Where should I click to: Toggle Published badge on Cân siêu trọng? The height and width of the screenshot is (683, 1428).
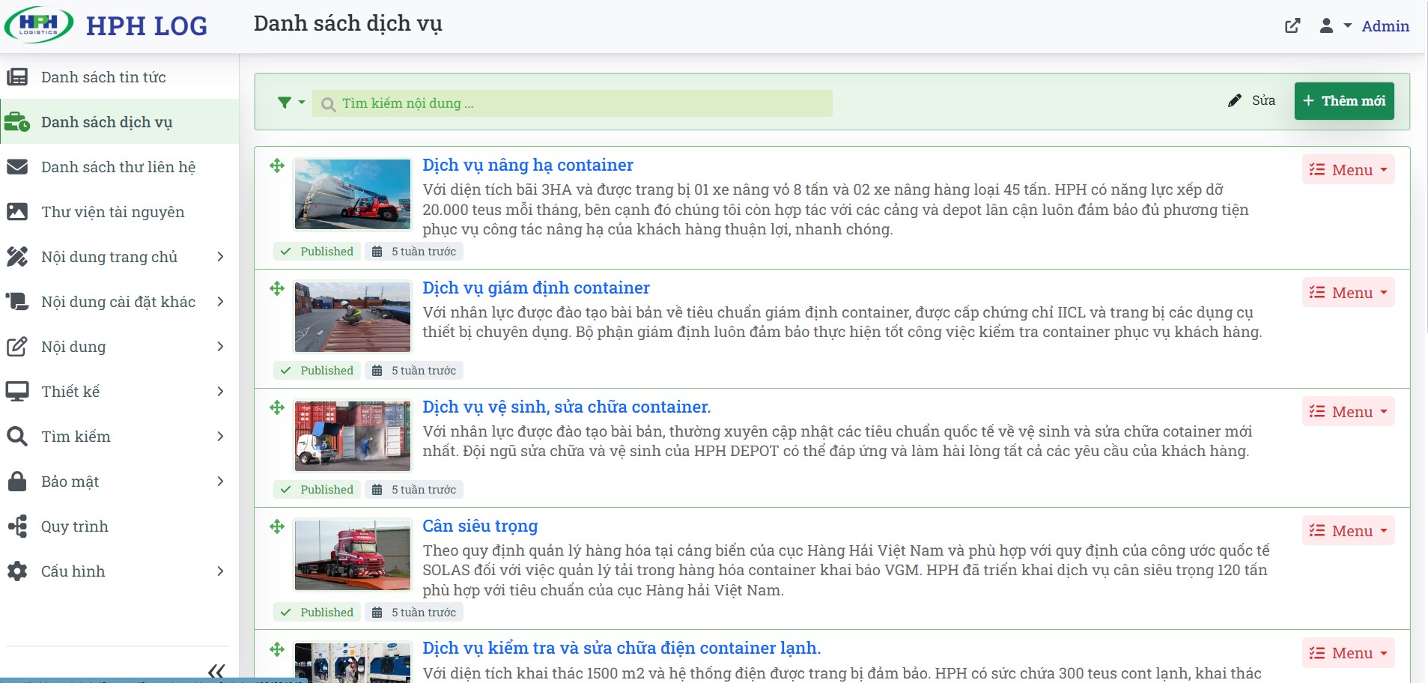(x=317, y=613)
